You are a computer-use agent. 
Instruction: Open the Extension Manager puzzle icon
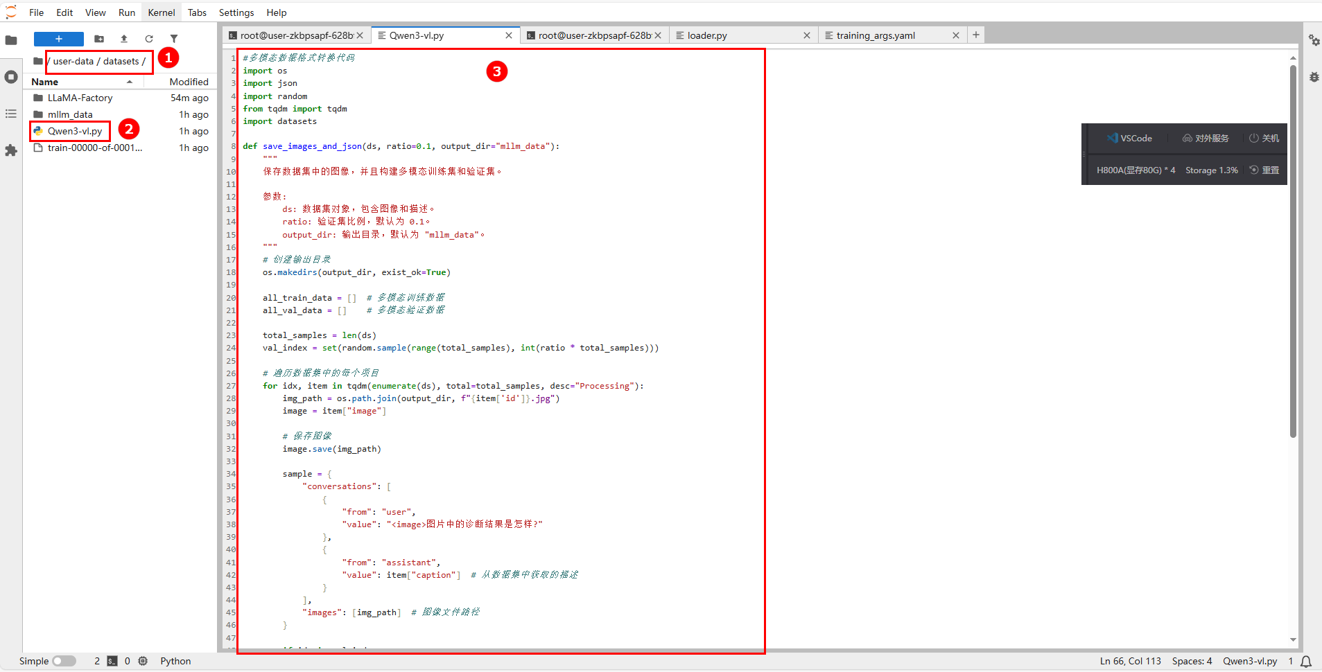tap(11, 150)
